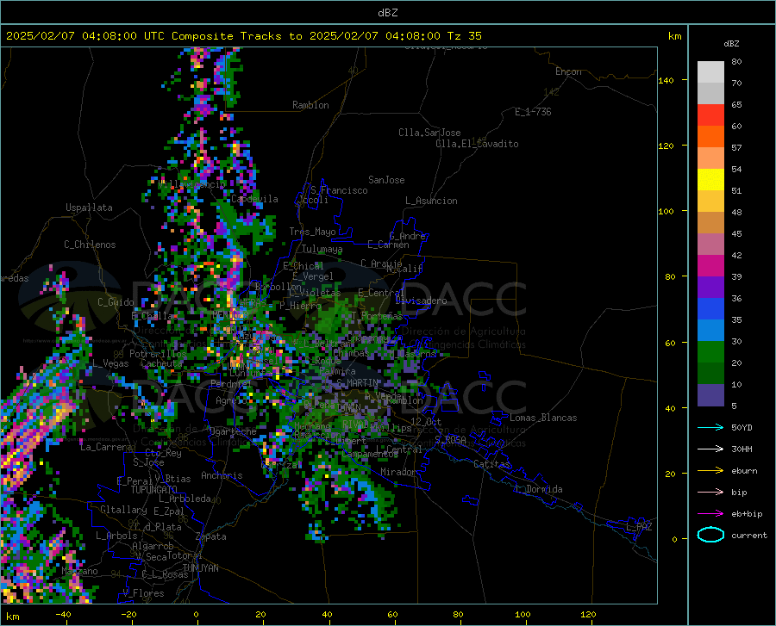This screenshot has height=626, width=776.
Task: Click the '-40' tick label on the horizontal axis
Action: (x=63, y=614)
